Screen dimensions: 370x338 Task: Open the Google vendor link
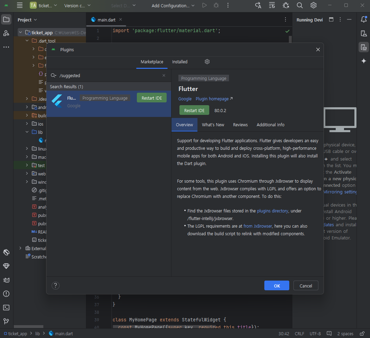pyautogui.click(x=185, y=99)
